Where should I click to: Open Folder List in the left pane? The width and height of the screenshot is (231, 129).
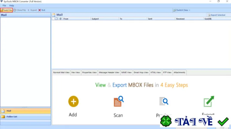pyautogui.click(x=25, y=117)
